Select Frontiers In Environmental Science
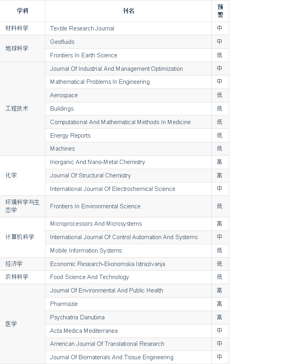Screen dimensions: 284x364 pos(95,206)
